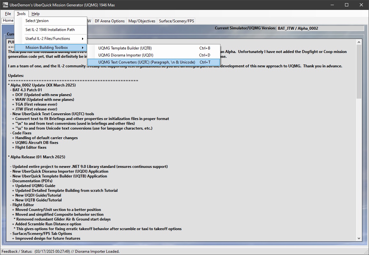The width and height of the screenshot is (369, 255).
Task: Click the scrollbar up arrow
Action: (x=359, y=42)
